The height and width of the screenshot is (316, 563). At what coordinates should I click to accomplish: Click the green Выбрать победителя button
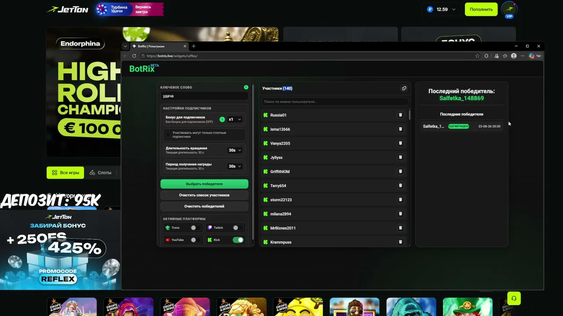click(204, 184)
